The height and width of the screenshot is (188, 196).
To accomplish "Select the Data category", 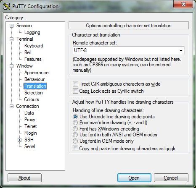I will (x=29, y=113).
